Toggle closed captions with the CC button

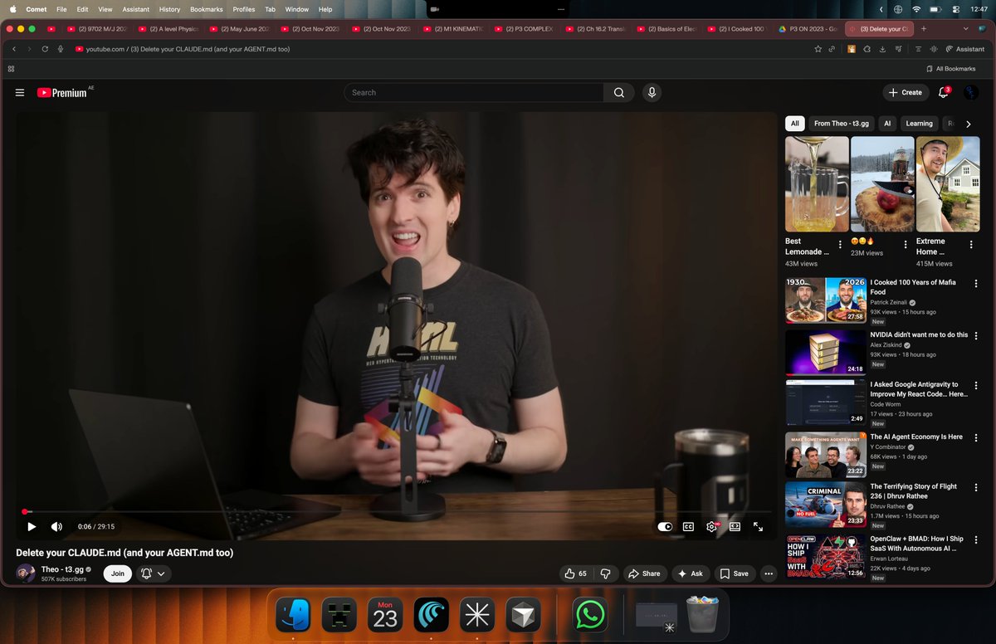(688, 527)
